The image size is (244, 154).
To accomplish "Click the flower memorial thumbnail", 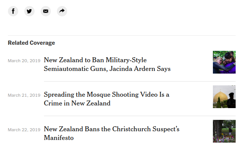I will pos(224,131).
